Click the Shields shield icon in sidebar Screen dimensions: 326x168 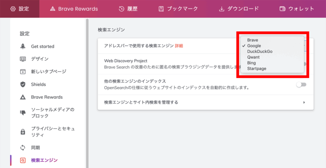(23, 84)
